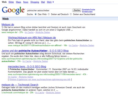Click the search box containing polnischer autoschieber
118x96 pixels.
click(49, 10)
